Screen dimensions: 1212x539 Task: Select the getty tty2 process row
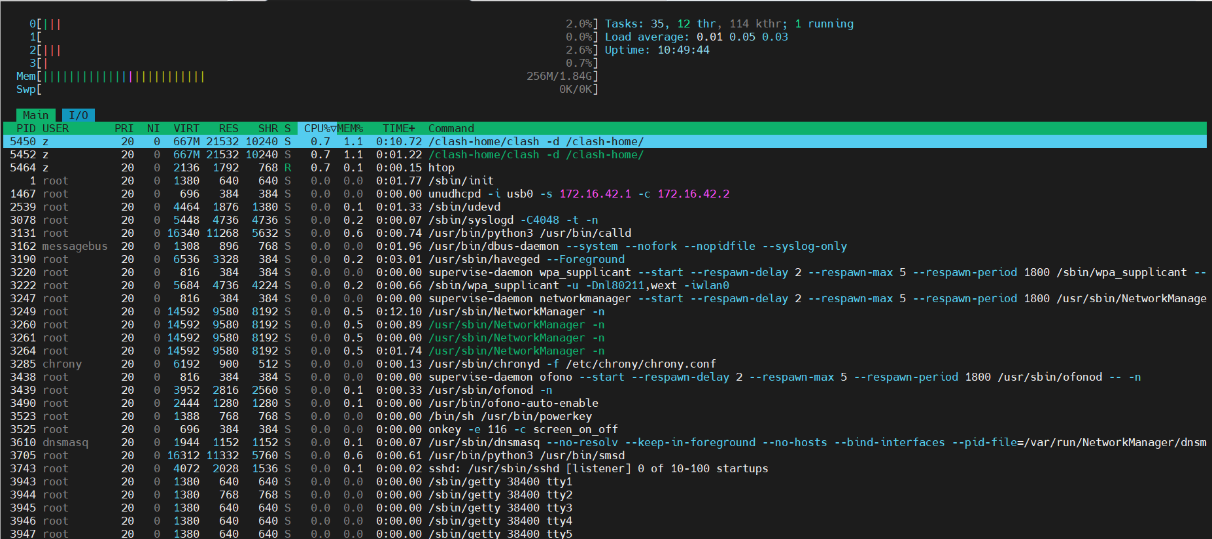(x=605, y=495)
